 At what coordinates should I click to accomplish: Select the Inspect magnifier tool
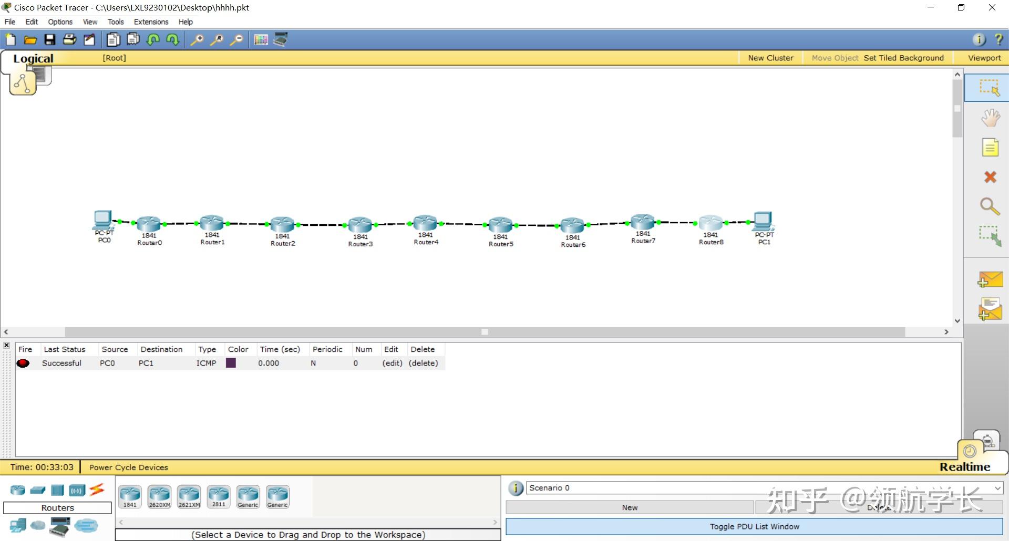pyautogui.click(x=990, y=206)
